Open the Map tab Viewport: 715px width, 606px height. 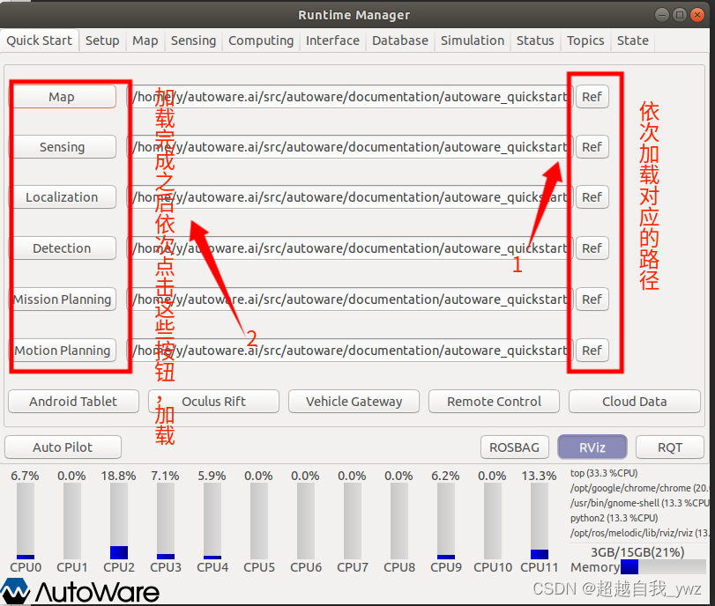145,41
